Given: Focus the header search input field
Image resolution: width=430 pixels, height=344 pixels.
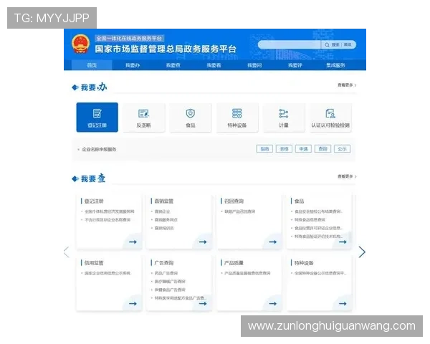Looking at the screenshot, I should click(x=290, y=44).
